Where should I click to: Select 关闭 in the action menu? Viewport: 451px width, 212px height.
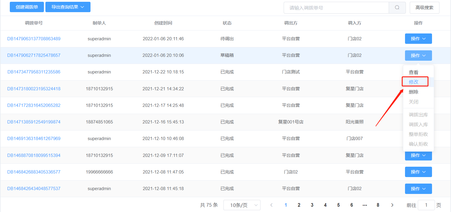point(418,102)
